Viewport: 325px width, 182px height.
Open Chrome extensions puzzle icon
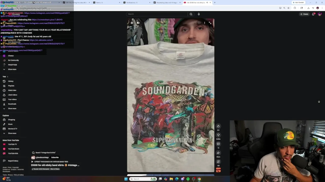click(x=295, y=8)
